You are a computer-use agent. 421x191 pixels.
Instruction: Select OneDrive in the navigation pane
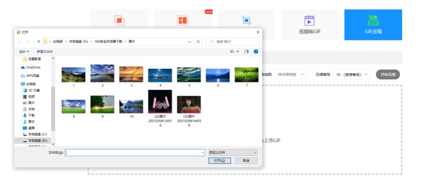coord(31,67)
